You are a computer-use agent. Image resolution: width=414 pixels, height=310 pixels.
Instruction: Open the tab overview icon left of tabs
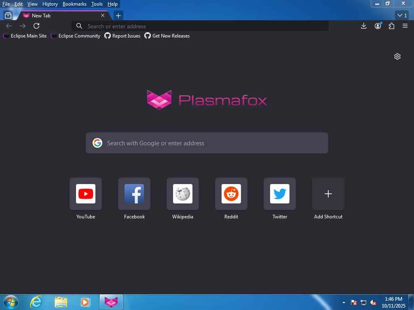pos(8,16)
